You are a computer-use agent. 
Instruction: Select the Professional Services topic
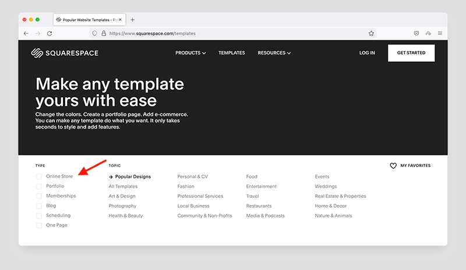pyautogui.click(x=200, y=196)
